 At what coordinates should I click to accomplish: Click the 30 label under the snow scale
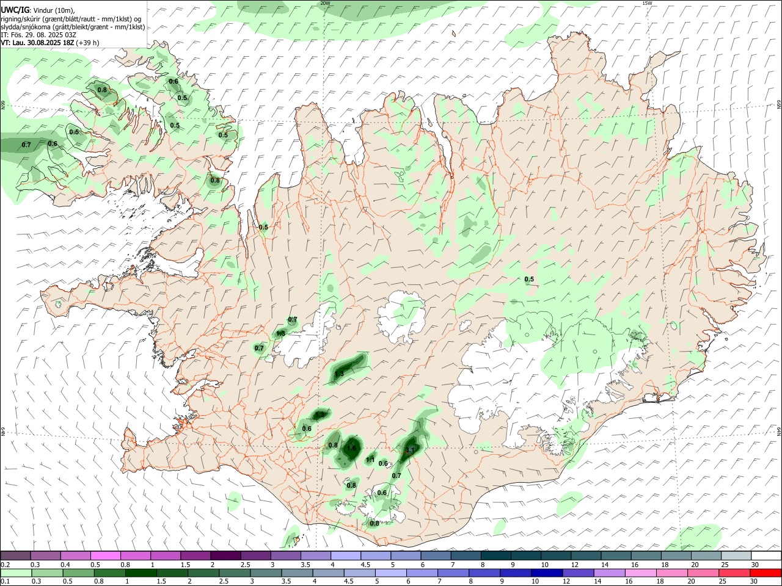click(x=755, y=565)
